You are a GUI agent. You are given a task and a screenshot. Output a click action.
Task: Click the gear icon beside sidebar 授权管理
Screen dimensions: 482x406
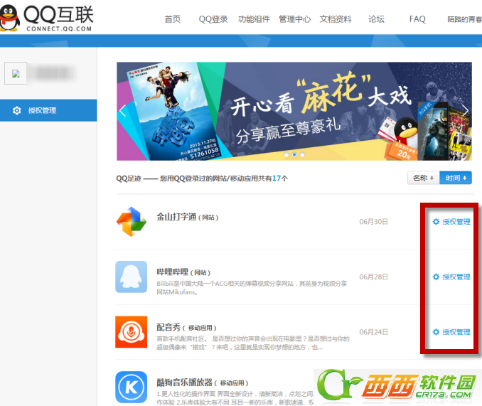point(17,110)
